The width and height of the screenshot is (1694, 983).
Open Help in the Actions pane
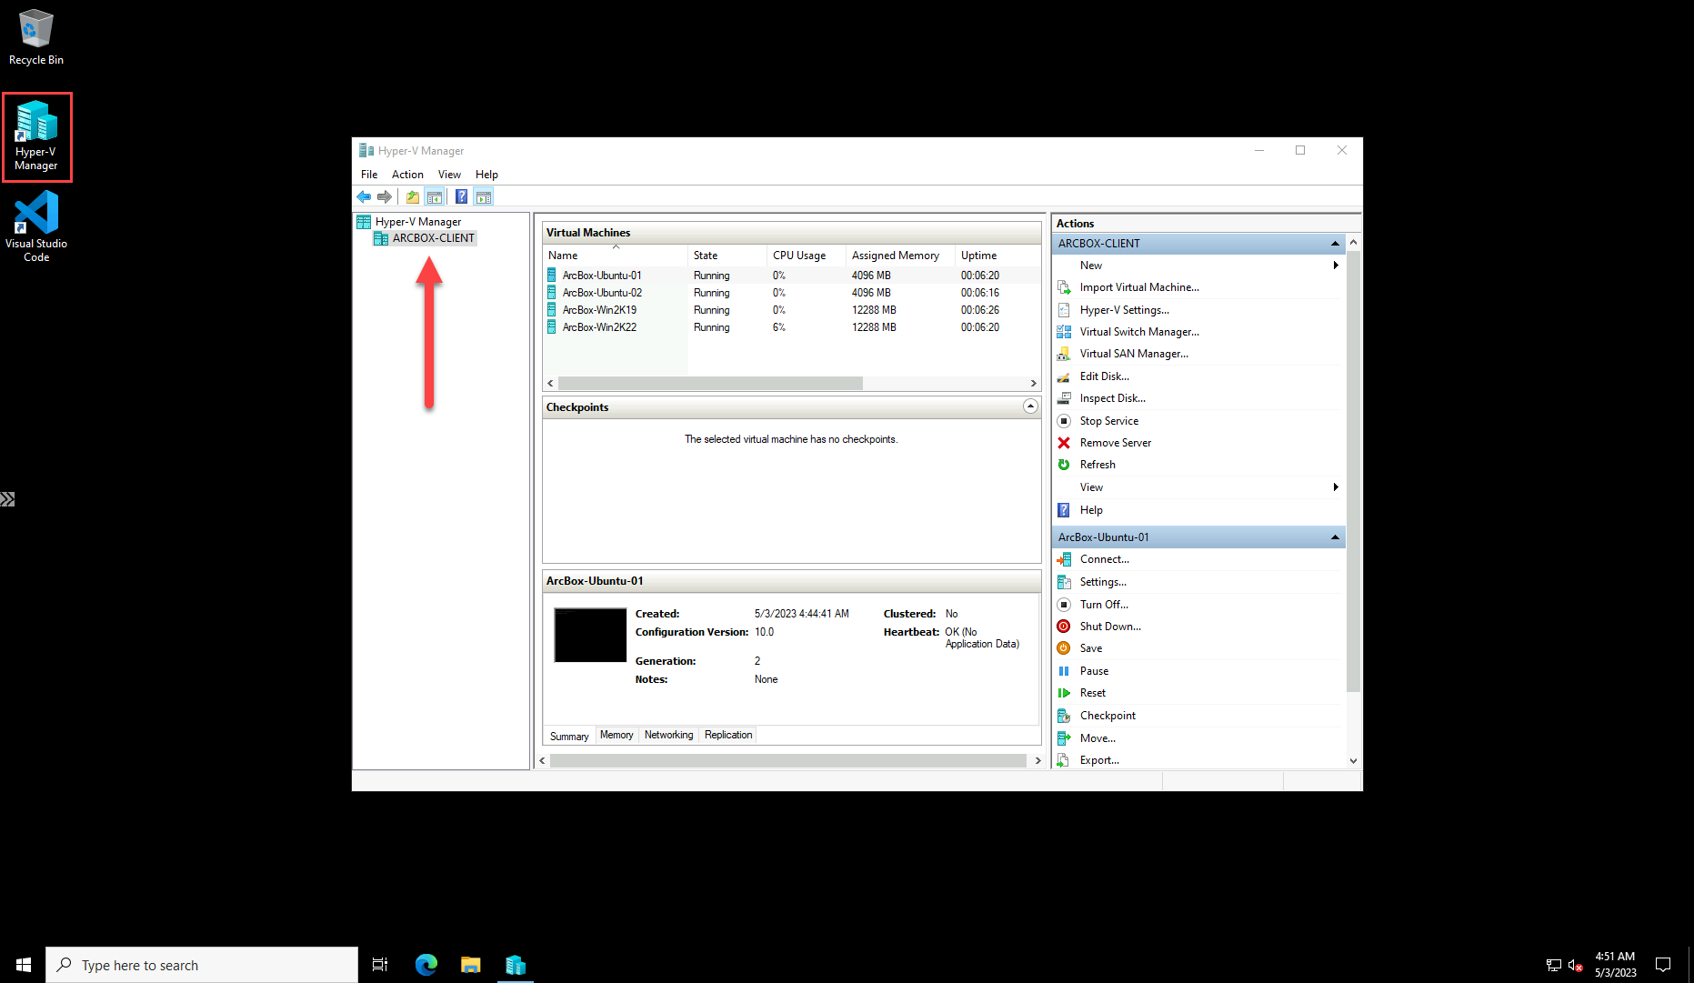[x=1091, y=510]
